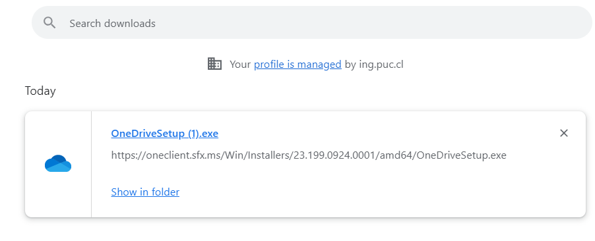Click the ing.puc.cl domain text
595x241 pixels.
tap(381, 65)
